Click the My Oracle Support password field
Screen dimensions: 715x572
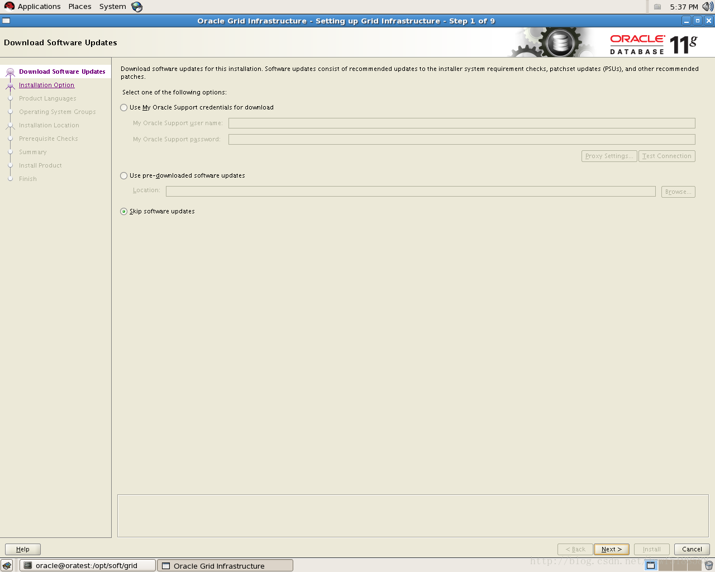pos(461,140)
